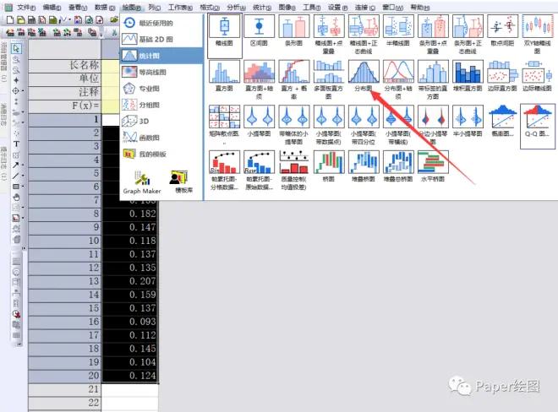Open the 分析 Analysis menu

click(x=236, y=7)
